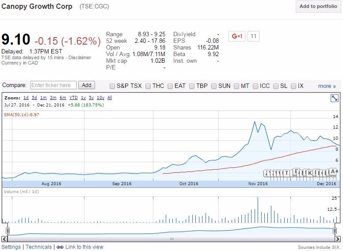Open Technicals link
Screen dimensions: 343x251
39,247
